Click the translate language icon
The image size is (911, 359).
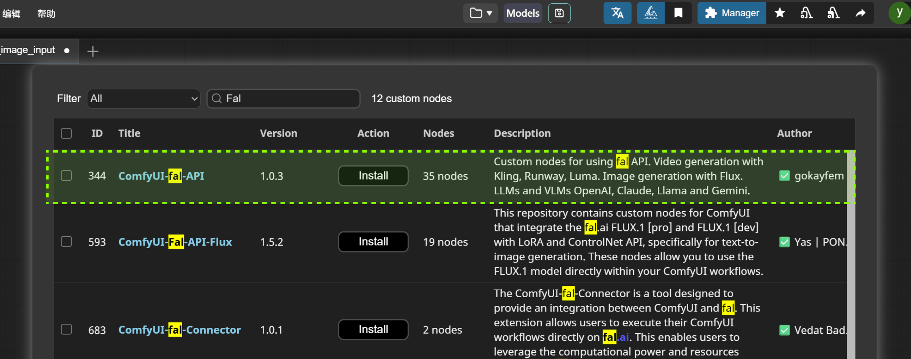click(x=617, y=13)
